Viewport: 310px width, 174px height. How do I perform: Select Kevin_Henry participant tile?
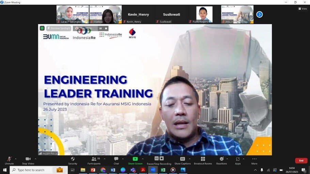tap(138, 14)
